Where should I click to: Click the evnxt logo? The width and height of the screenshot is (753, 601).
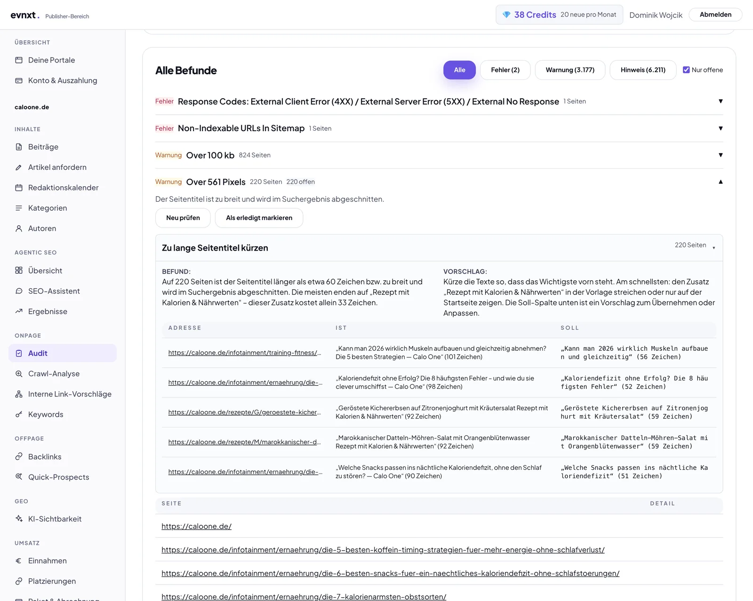[25, 15]
